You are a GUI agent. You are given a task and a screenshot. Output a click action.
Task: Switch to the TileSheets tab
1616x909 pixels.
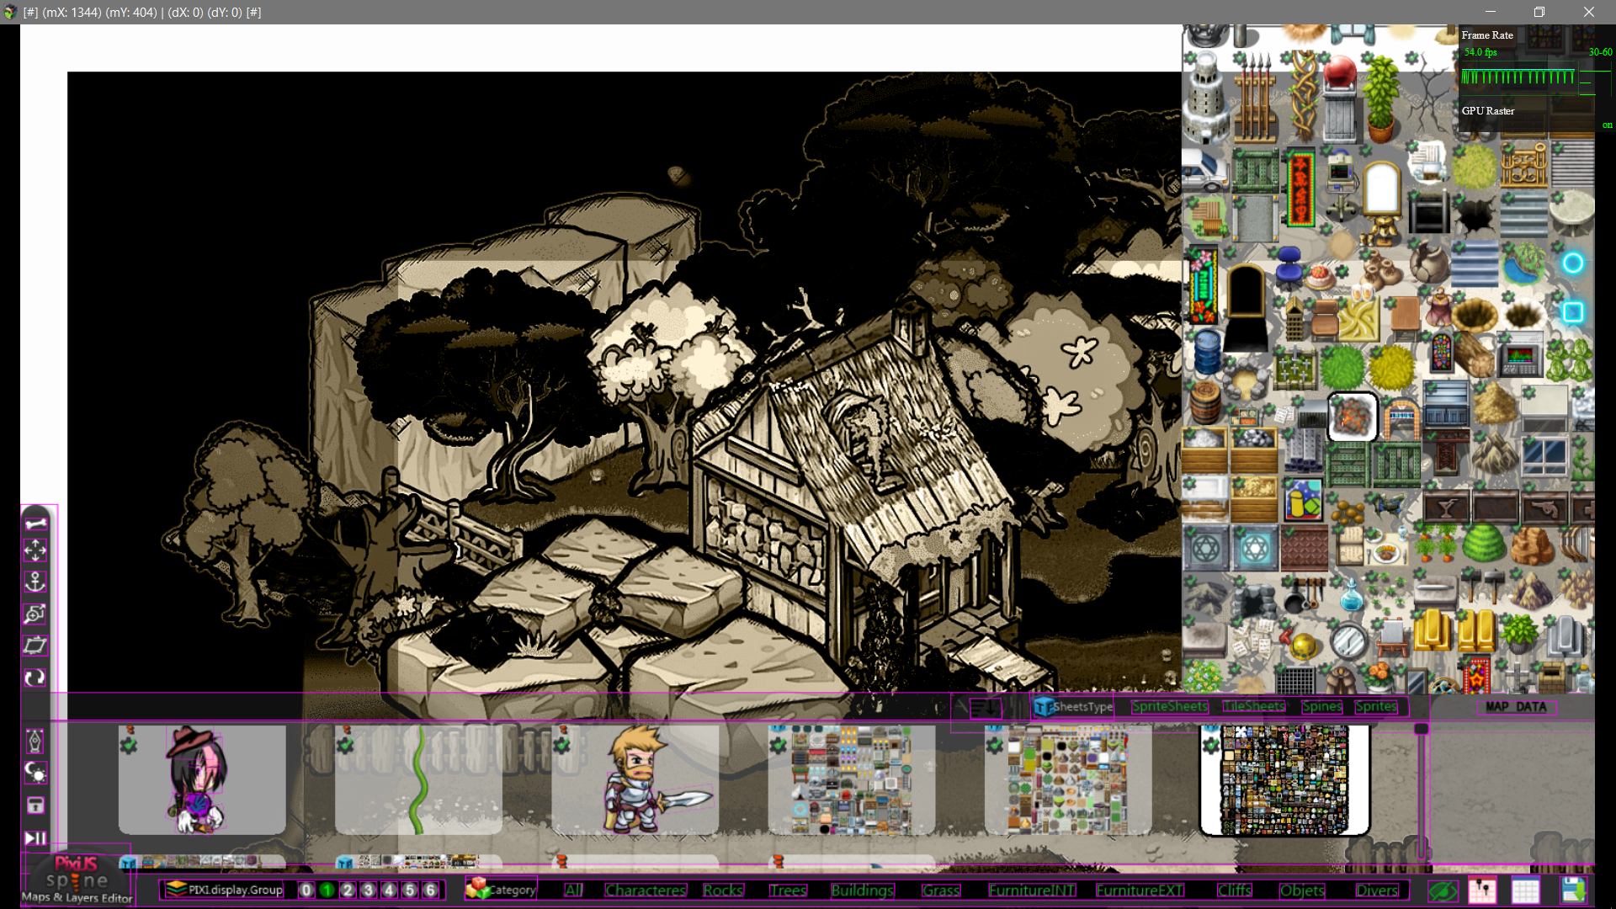tap(1254, 707)
